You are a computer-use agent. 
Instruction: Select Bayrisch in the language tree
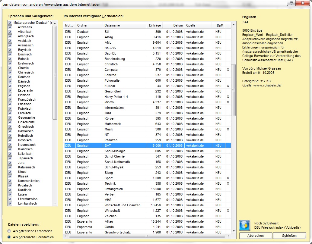point(24,50)
